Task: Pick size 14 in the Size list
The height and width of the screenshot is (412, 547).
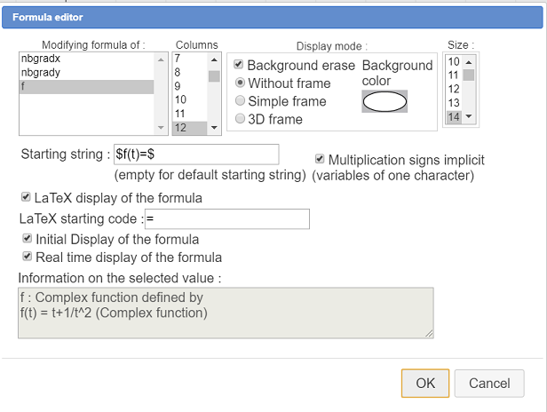Action: pos(454,117)
